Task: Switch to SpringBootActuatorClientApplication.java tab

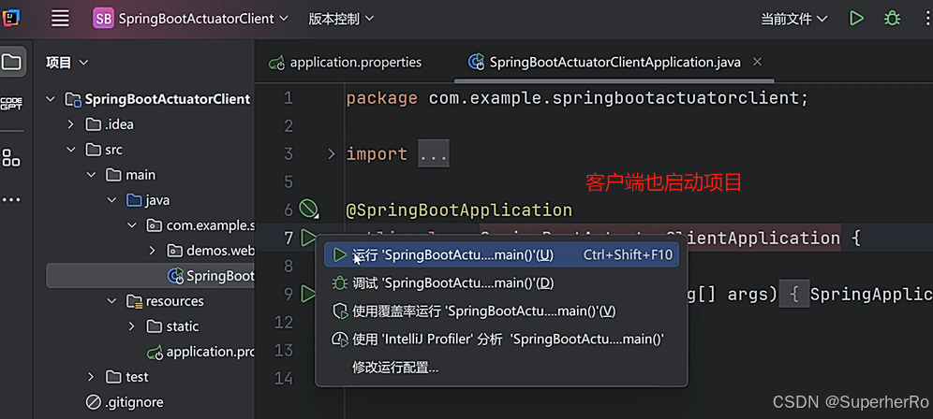Action: pyautogui.click(x=604, y=63)
